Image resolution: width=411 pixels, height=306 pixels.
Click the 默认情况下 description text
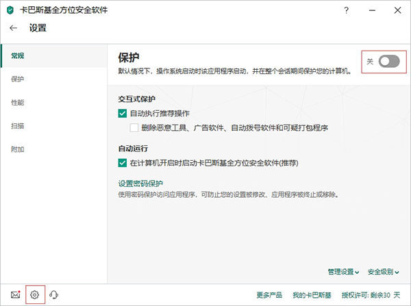click(x=234, y=71)
